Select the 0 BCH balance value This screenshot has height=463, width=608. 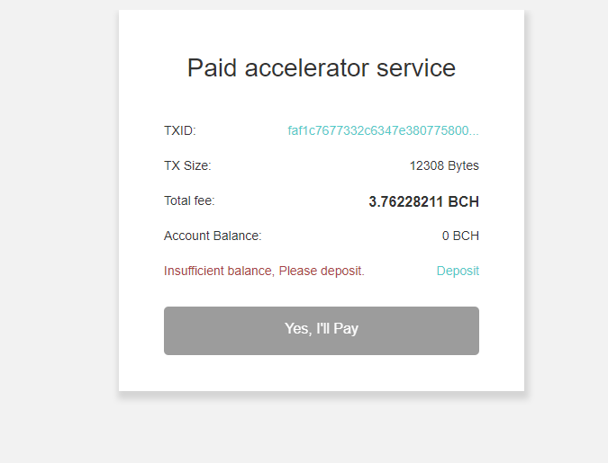(460, 236)
